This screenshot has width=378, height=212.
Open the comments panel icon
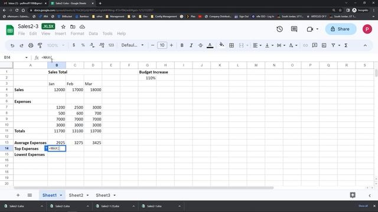294,29
